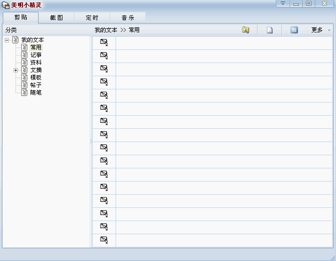Click the window resize grip in the corner
This screenshot has height=261, width=336.
[333, 258]
